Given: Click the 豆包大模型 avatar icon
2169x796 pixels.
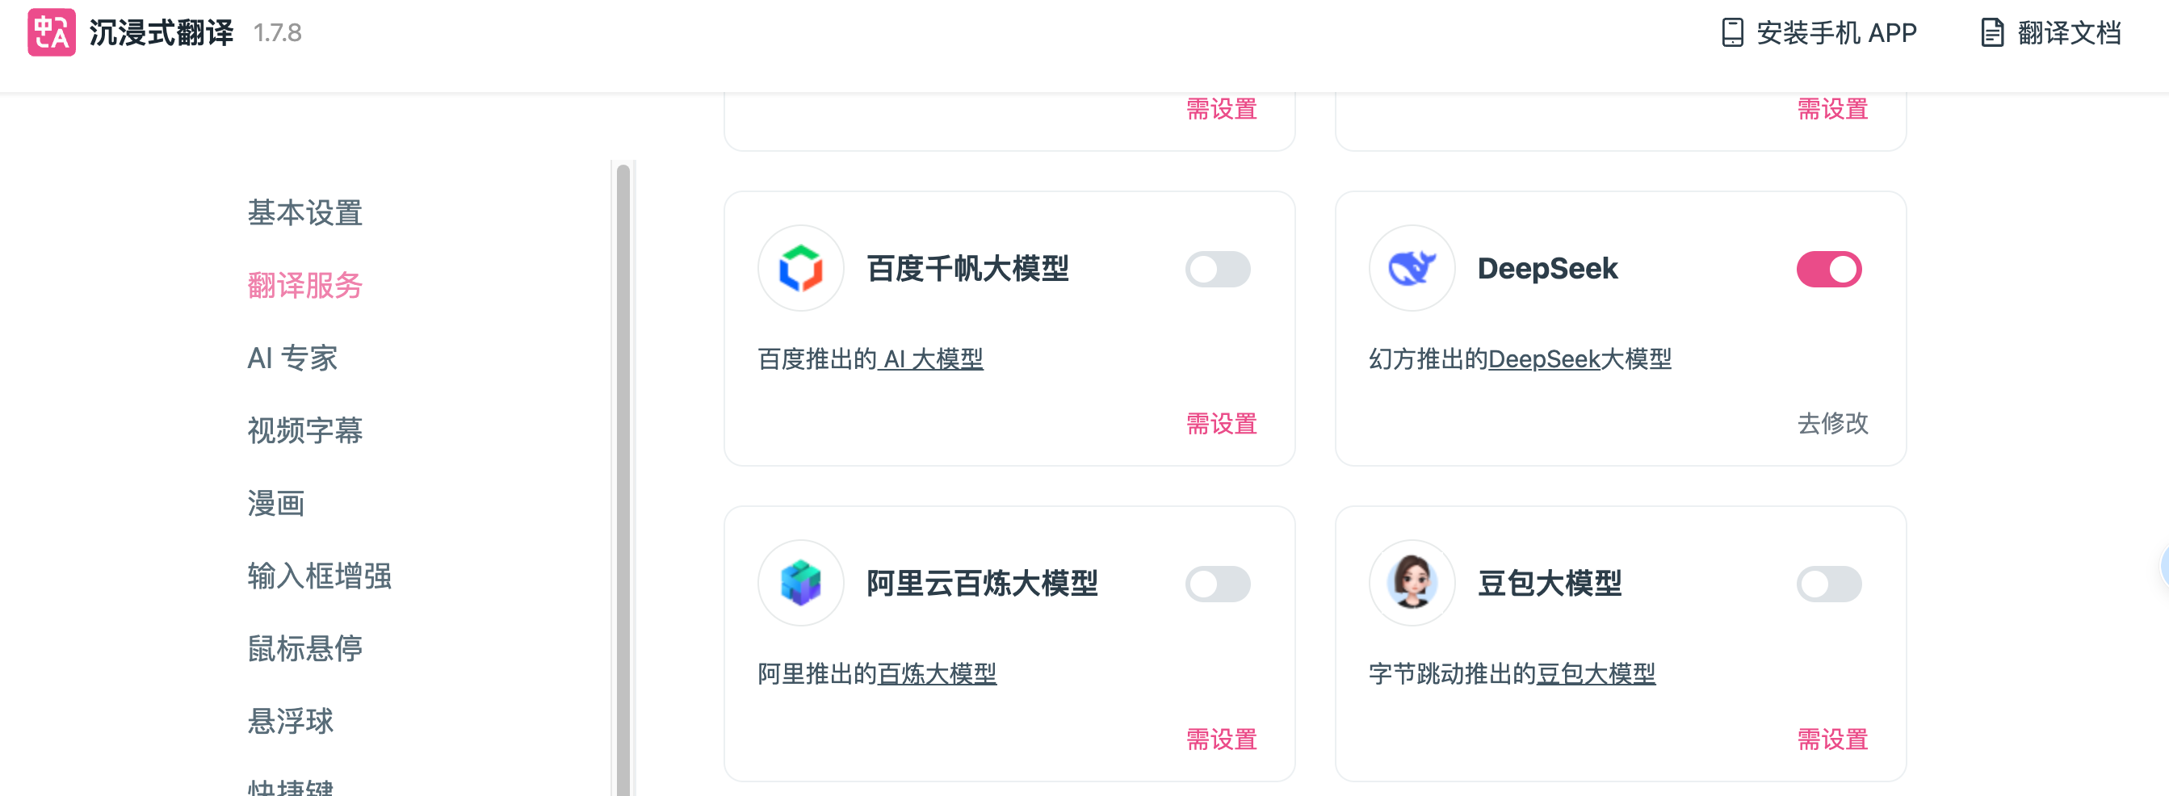Looking at the screenshot, I should [1412, 583].
